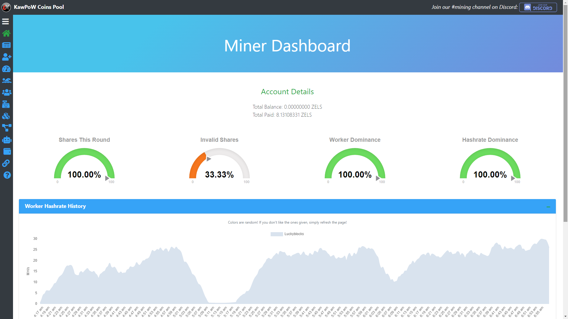The width and height of the screenshot is (568, 319).
Task: Open the speedometer dashboard icon
Action: (x=6, y=69)
